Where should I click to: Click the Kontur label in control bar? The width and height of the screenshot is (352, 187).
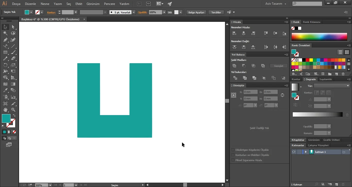pyautogui.click(x=51, y=12)
